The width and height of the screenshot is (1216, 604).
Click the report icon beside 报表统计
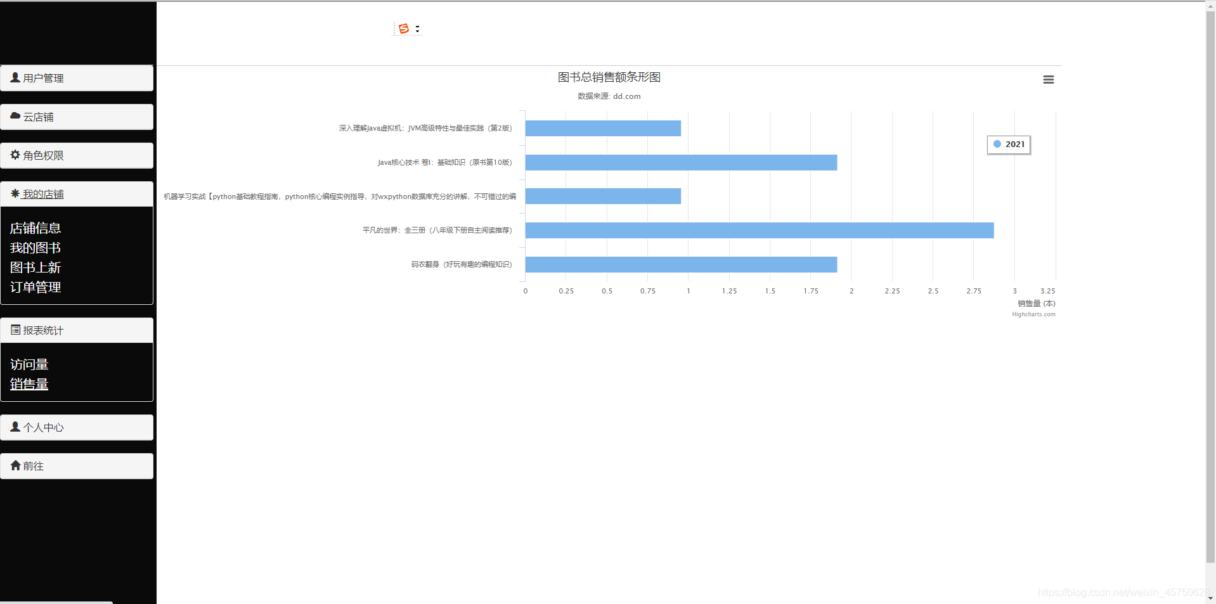[x=14, y=330]
